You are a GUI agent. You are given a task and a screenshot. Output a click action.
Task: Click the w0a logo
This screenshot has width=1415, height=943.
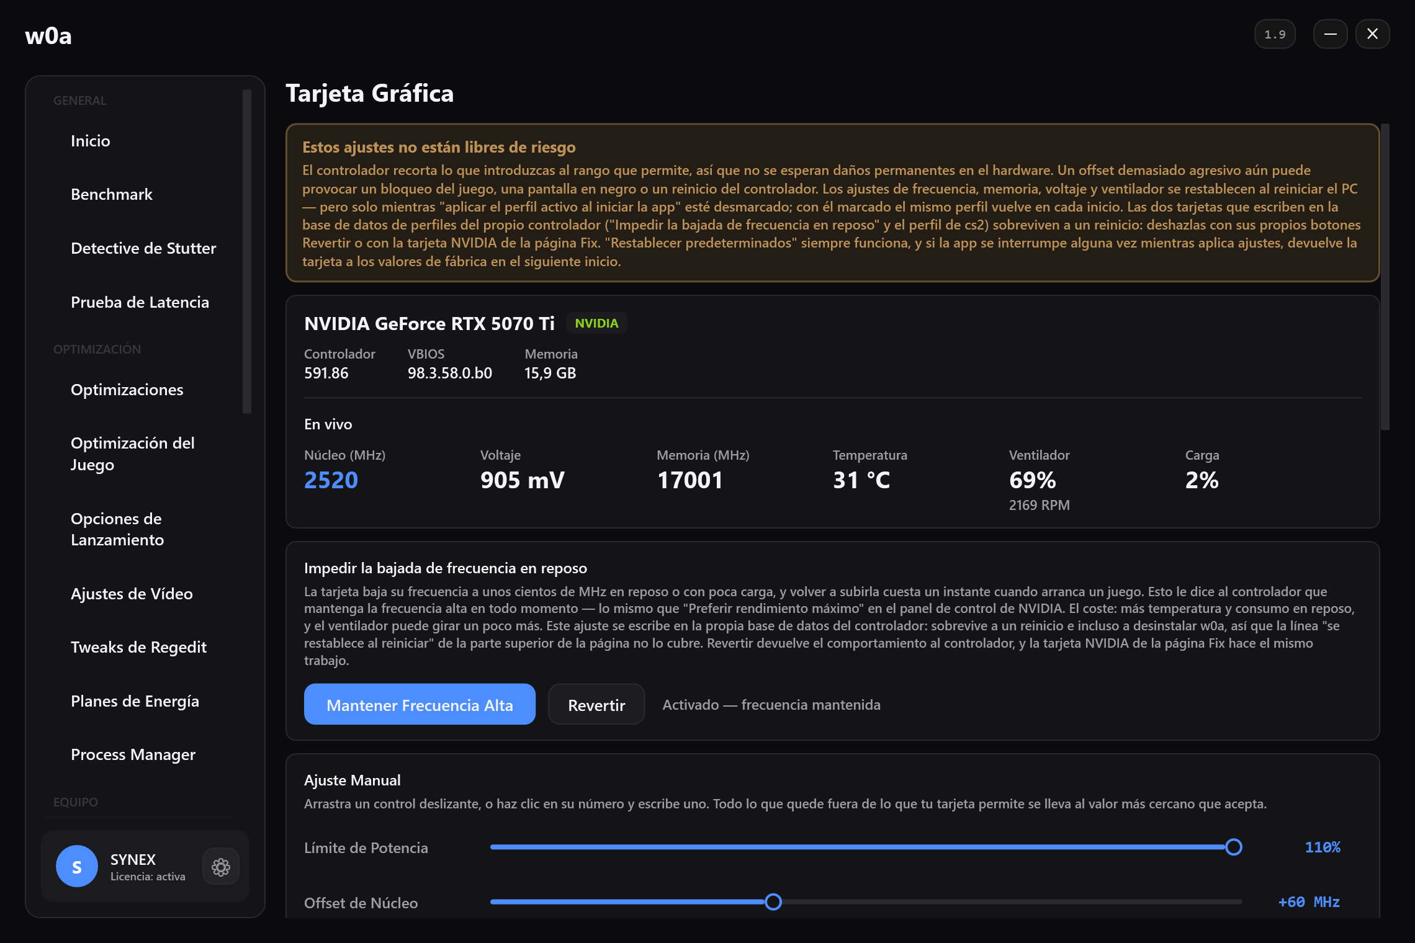(48, 36)
